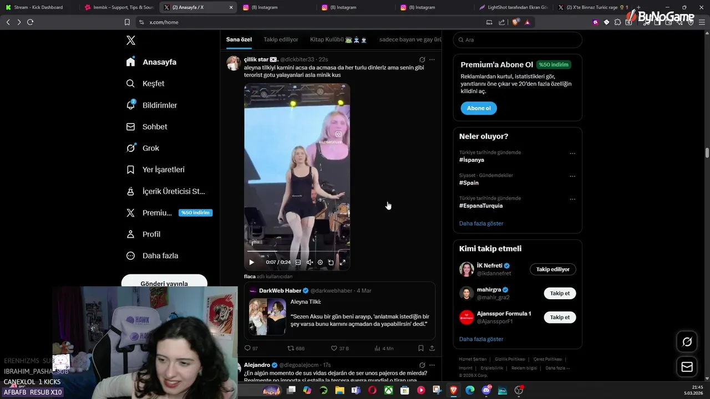The image size is (710, 399).
Task: Open quoted DarkWeb Haber post
Action: click(339, 311)
